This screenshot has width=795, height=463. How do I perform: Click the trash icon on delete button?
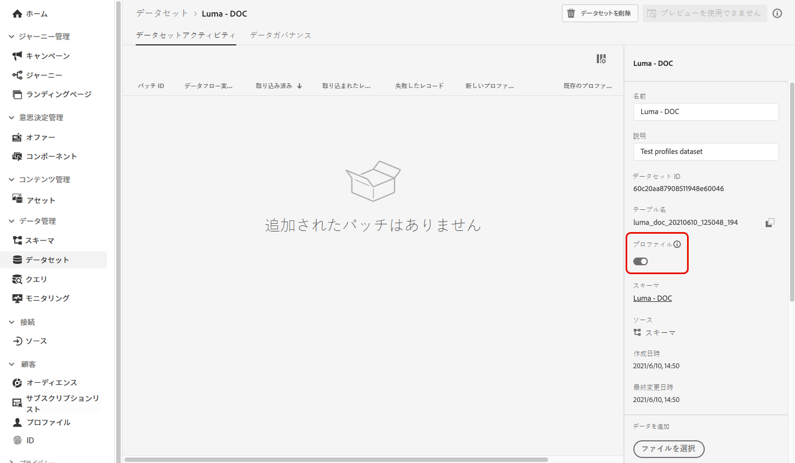click(x=571, y=13)
